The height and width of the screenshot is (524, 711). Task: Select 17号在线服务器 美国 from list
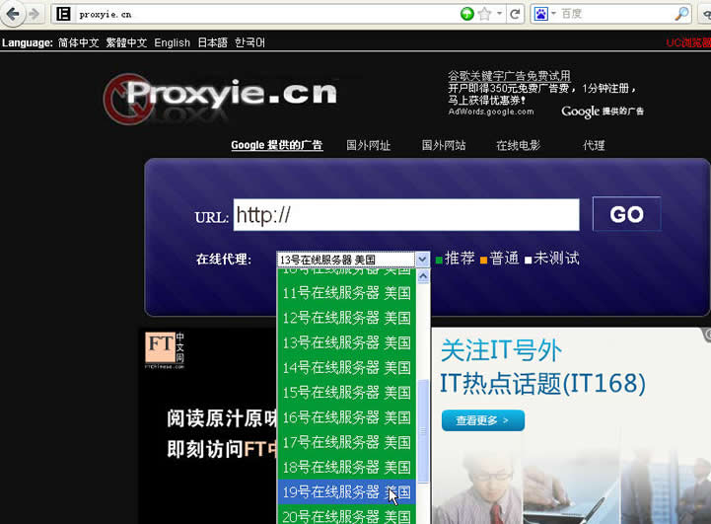coord(346,443)
